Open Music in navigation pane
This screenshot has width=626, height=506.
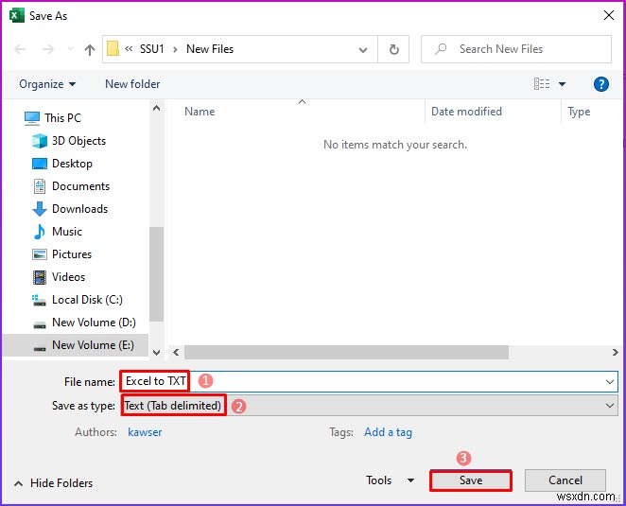click(x=67, y=232)
